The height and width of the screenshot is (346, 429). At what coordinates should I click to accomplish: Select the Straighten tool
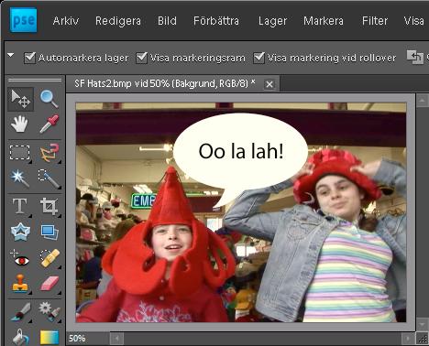click(x=49, y=232)
